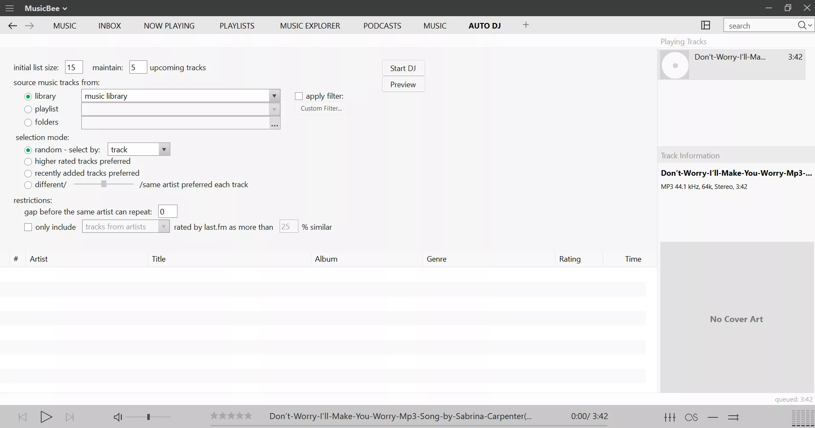Toggle the panel layout icon near search bar
815x428 pixels.
[x=706, y=25]
